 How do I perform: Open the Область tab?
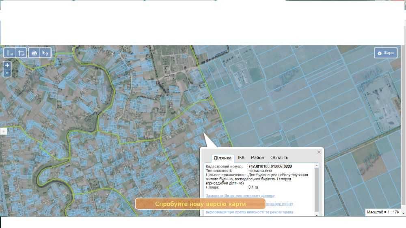[279, 157]
